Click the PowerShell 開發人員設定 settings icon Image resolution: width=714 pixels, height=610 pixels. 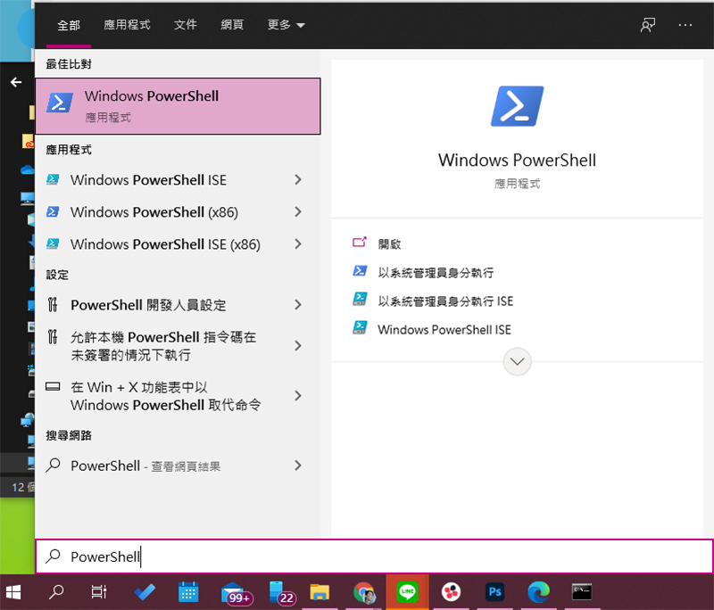click(53, 304)
